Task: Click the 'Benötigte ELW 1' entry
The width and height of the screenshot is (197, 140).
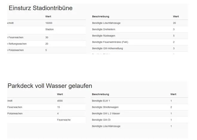Action: (101, 101)
